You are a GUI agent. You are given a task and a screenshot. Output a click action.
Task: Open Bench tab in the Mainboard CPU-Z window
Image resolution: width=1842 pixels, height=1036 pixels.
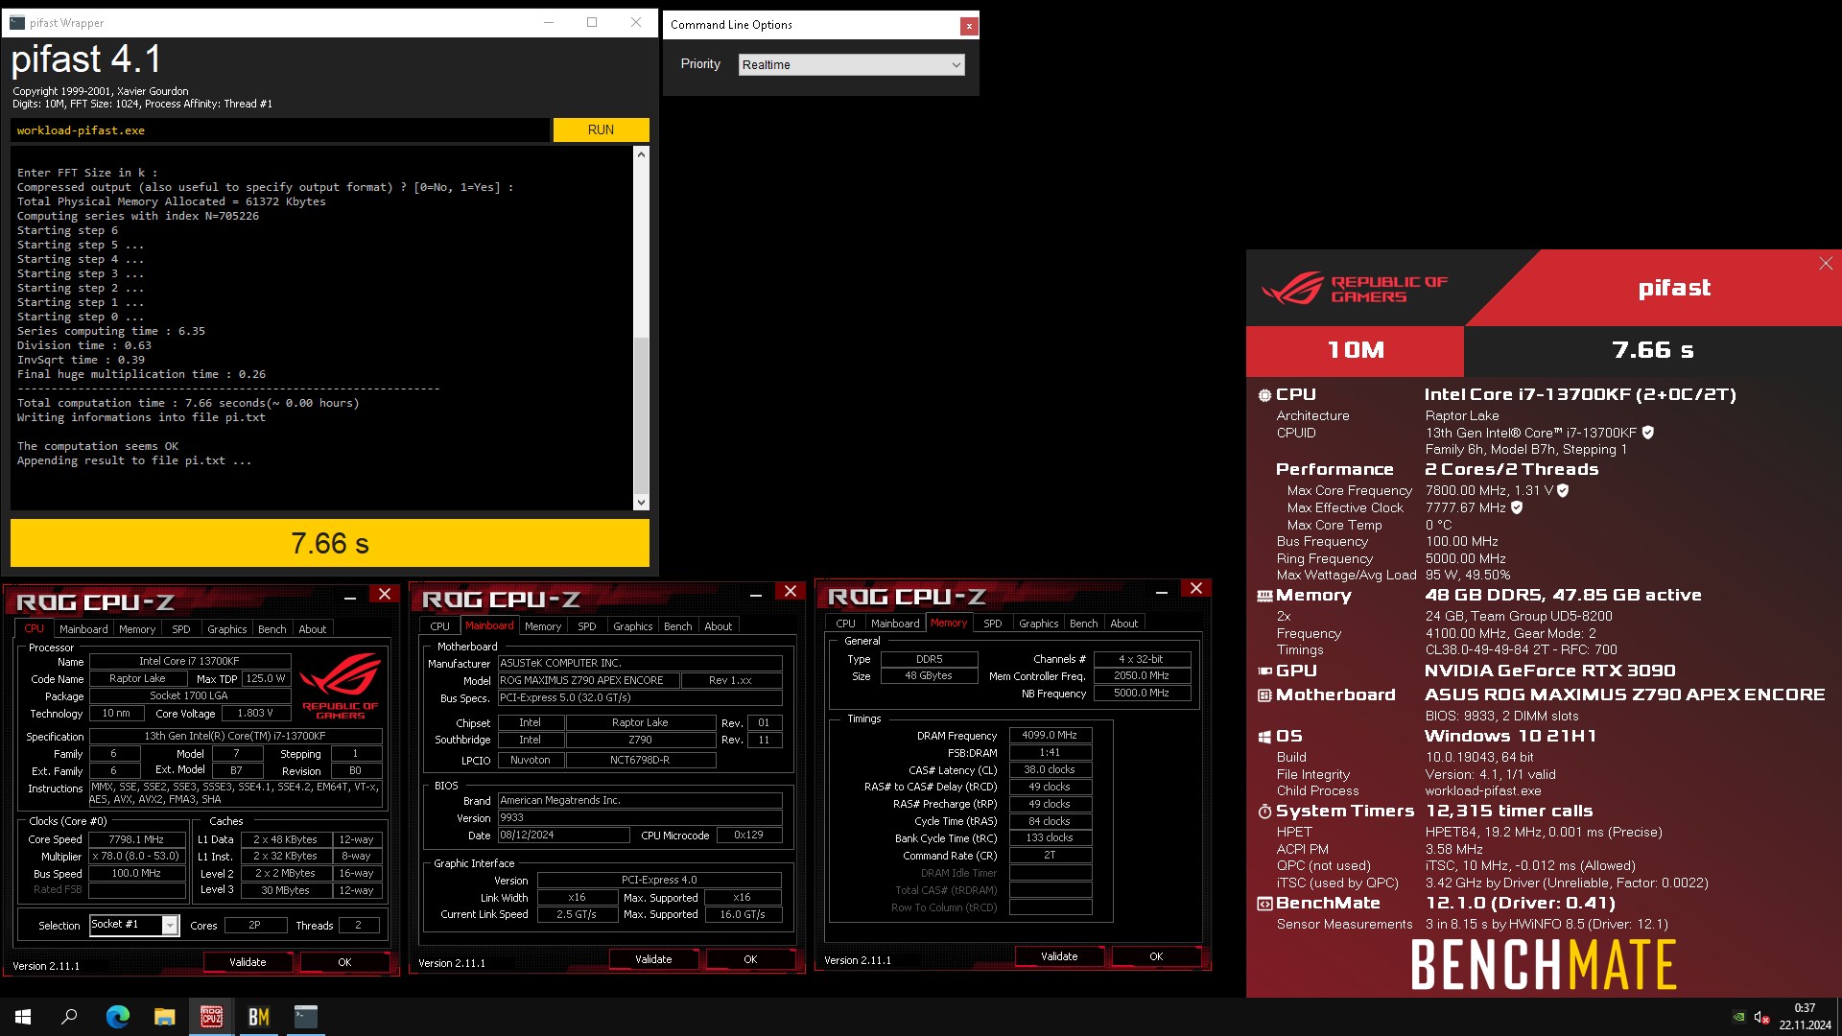(678, 626)
